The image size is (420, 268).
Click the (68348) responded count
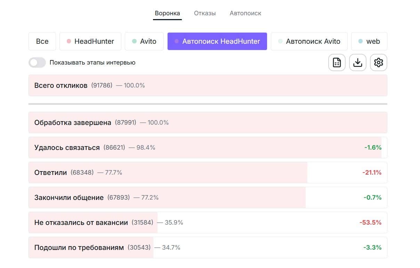tap(82, 173)
